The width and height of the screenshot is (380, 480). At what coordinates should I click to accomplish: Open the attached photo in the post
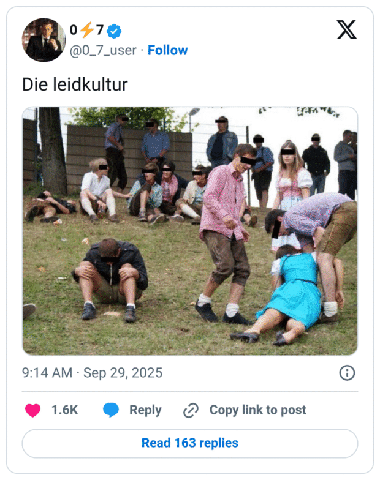(190, 231)
